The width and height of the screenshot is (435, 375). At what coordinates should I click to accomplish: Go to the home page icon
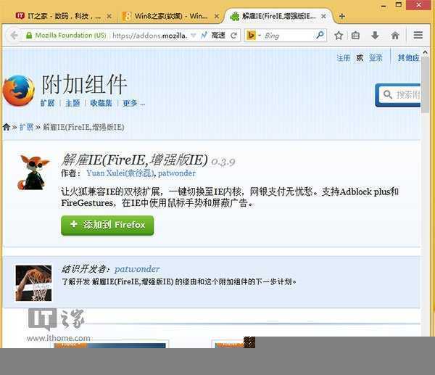tap(395, 36)
